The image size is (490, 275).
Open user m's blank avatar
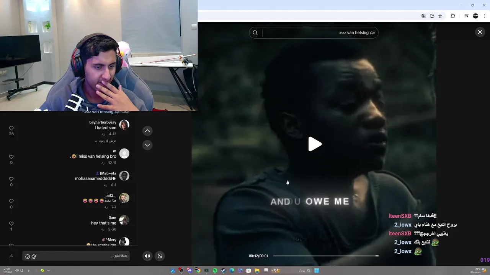coord(124,154)
